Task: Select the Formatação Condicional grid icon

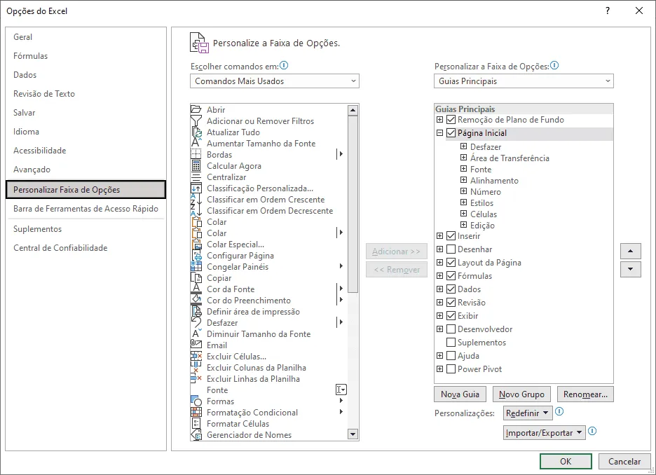Action: pos(196,412)
